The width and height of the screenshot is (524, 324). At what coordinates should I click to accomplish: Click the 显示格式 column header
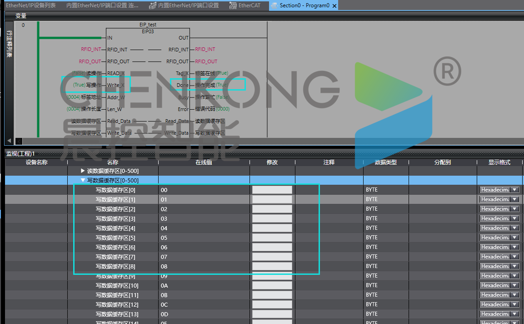pos(499,162)
